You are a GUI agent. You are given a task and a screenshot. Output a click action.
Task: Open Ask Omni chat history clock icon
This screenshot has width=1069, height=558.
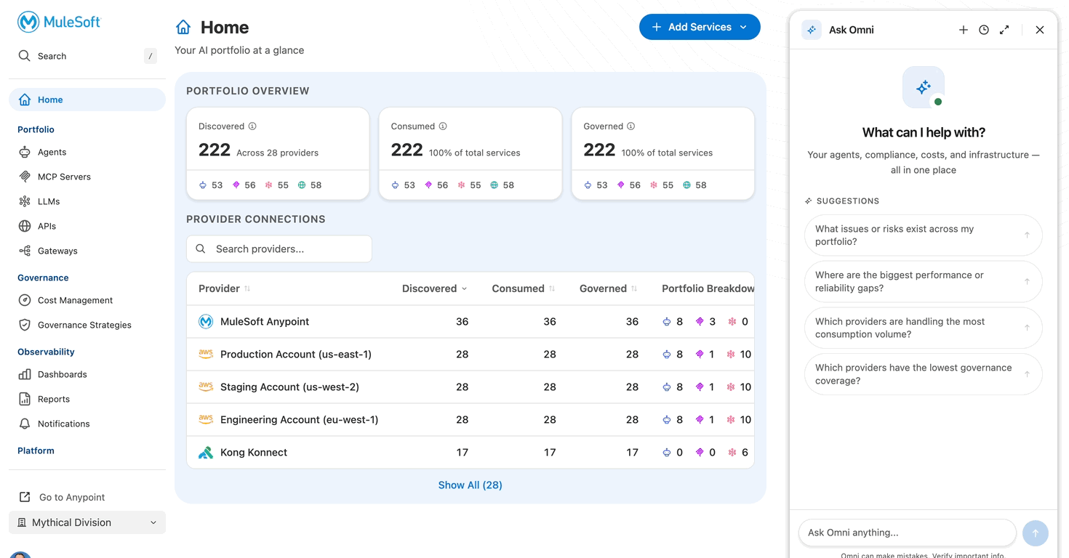coord(983,30)
